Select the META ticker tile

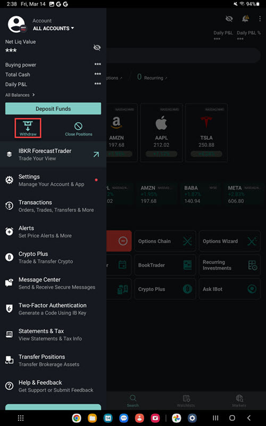pos(244,194)
